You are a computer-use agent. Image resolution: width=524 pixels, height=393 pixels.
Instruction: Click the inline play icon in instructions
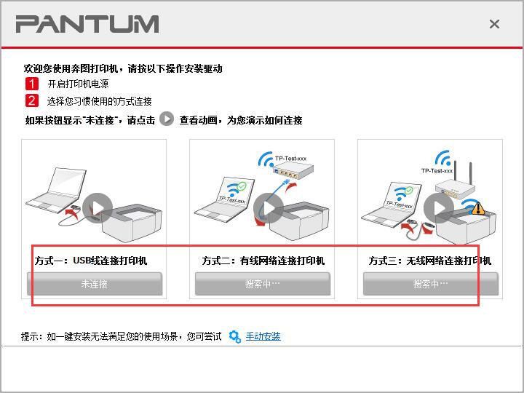(x=167, y=119)
